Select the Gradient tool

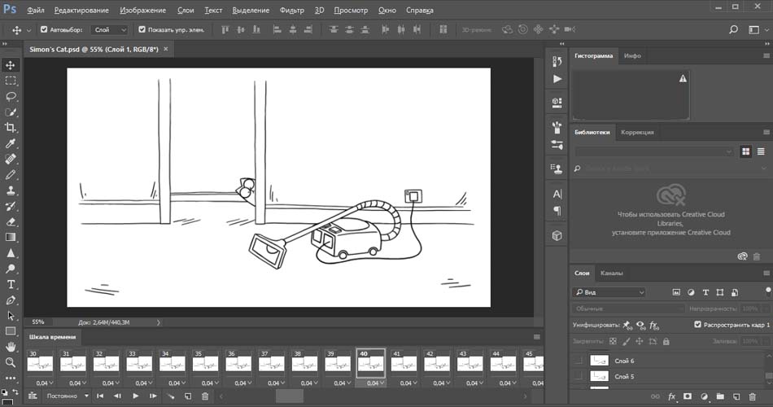(11, 238)
